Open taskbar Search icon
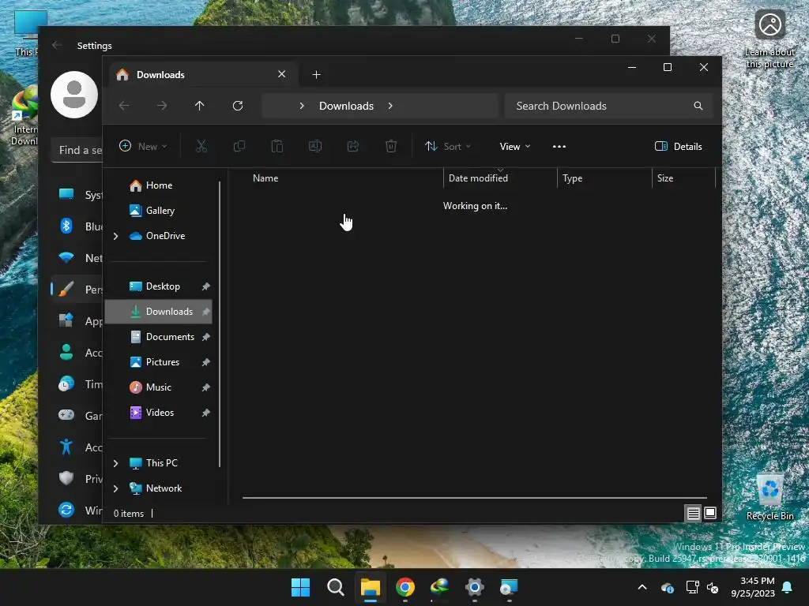 (335, 587)
